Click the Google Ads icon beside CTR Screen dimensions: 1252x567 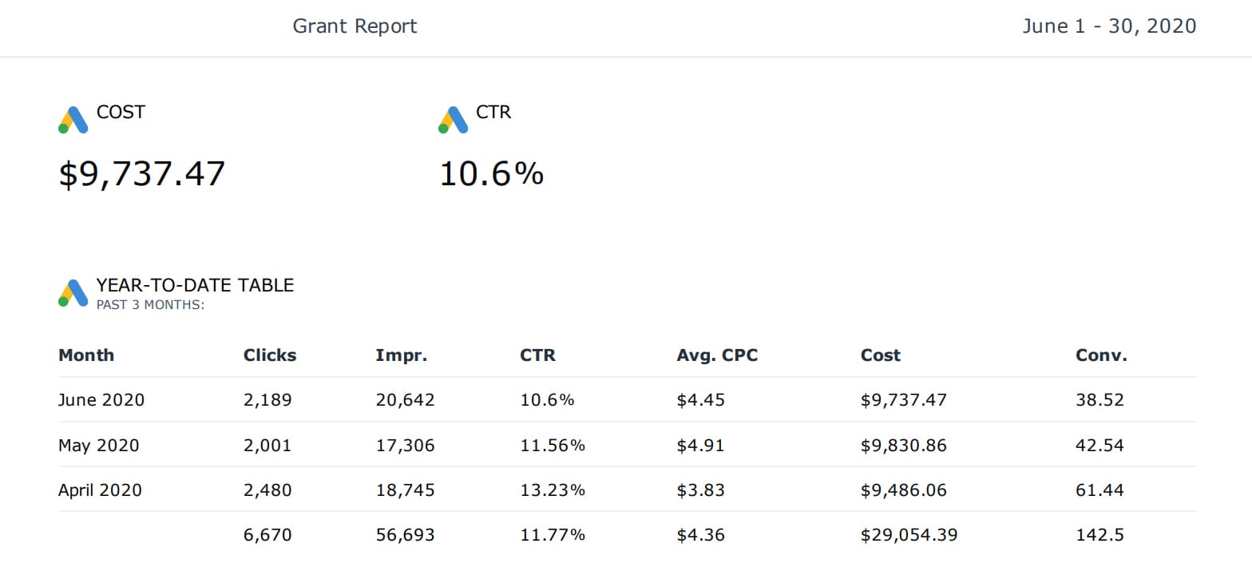pos(453,120)
